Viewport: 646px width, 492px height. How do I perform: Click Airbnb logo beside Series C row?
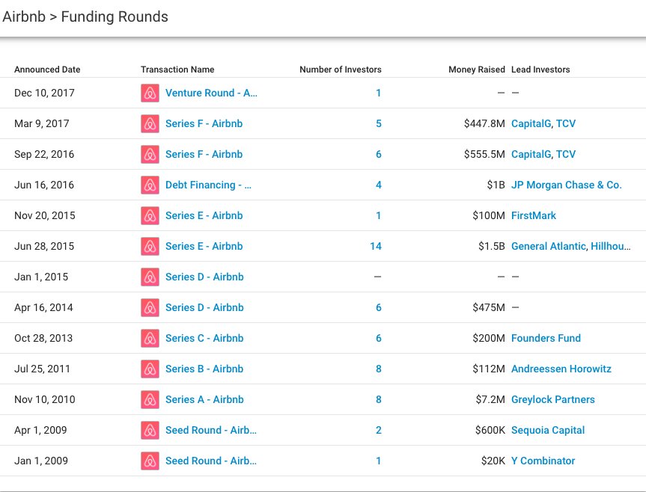pyautogui.click(x=150, y=339)
